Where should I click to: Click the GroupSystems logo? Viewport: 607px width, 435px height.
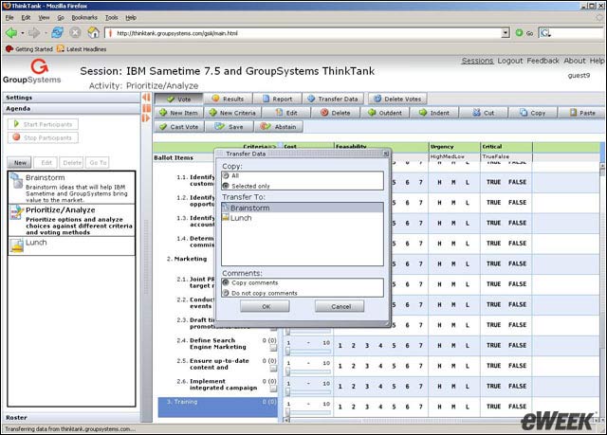(31, 71)
